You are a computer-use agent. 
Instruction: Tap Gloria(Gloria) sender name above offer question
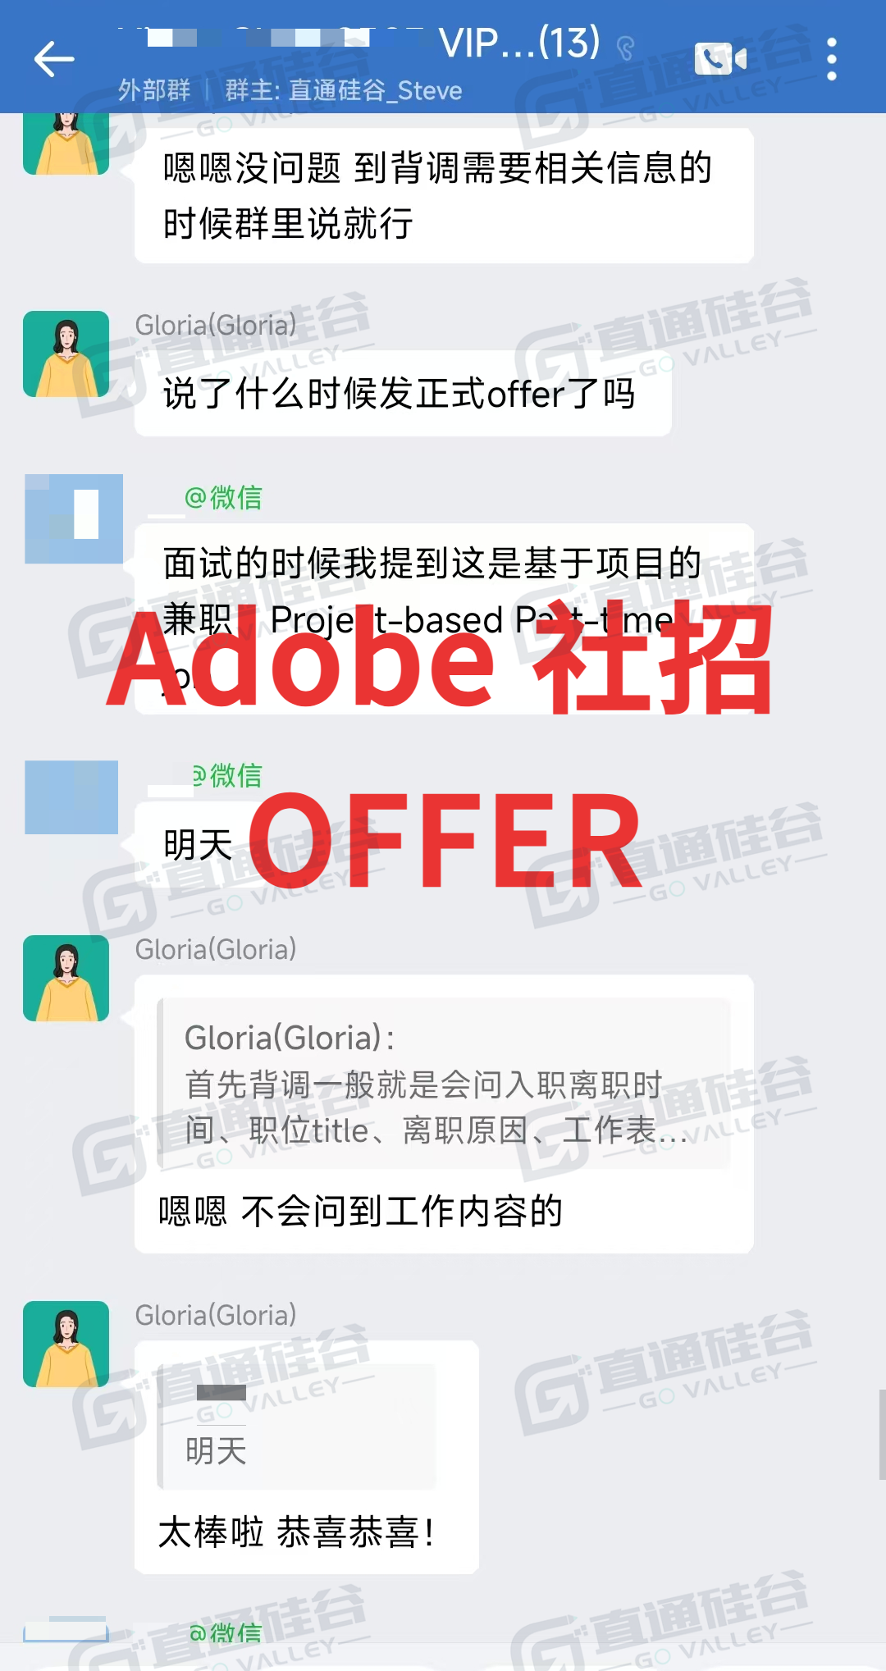tap(216, 325)
